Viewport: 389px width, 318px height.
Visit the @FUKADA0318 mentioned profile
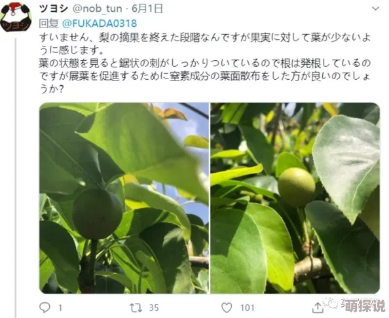(x=100, y=24)
